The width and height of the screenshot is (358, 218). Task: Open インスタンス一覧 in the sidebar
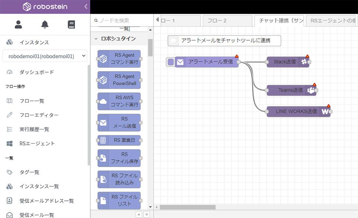[x=39, y=186]
